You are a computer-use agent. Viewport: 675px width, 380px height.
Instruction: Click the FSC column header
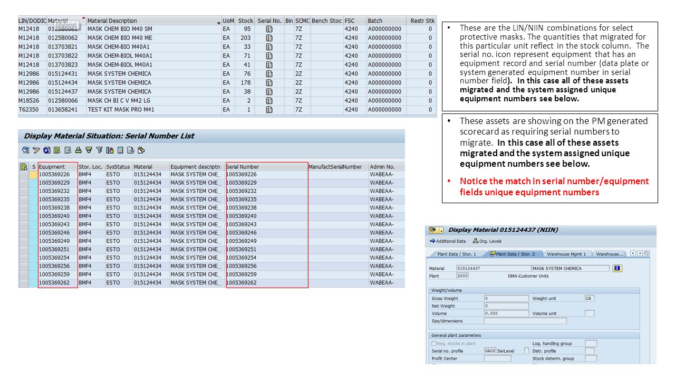click(355, 21)
